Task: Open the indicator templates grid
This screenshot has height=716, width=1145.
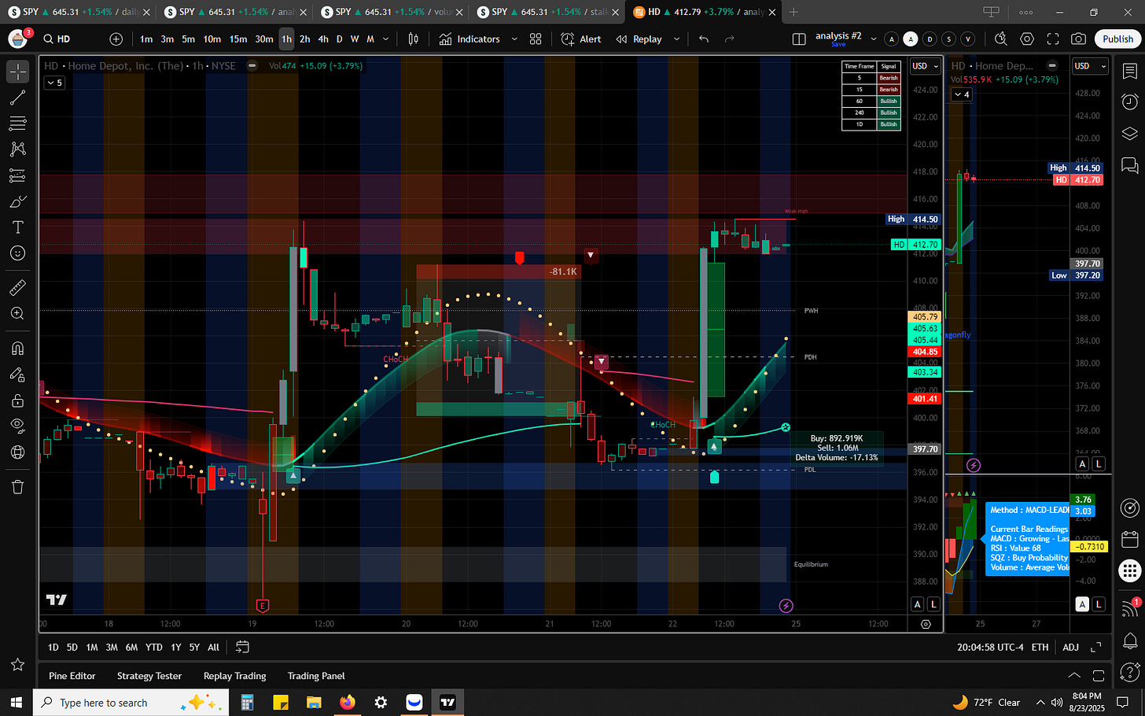Action: pyautogui.click(x=536, y=39)
